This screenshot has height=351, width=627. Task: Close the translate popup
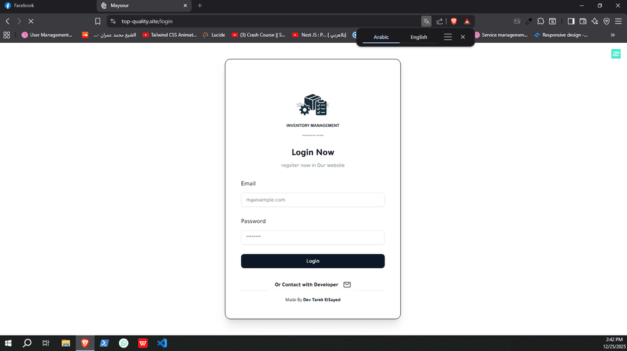[463, 37]
